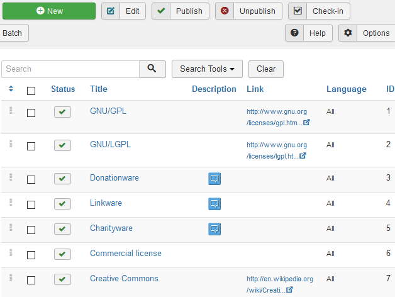This screenshot has height=297, width=395.
Task: Grab the Charityware row drag handle
Action: (11, 227)
